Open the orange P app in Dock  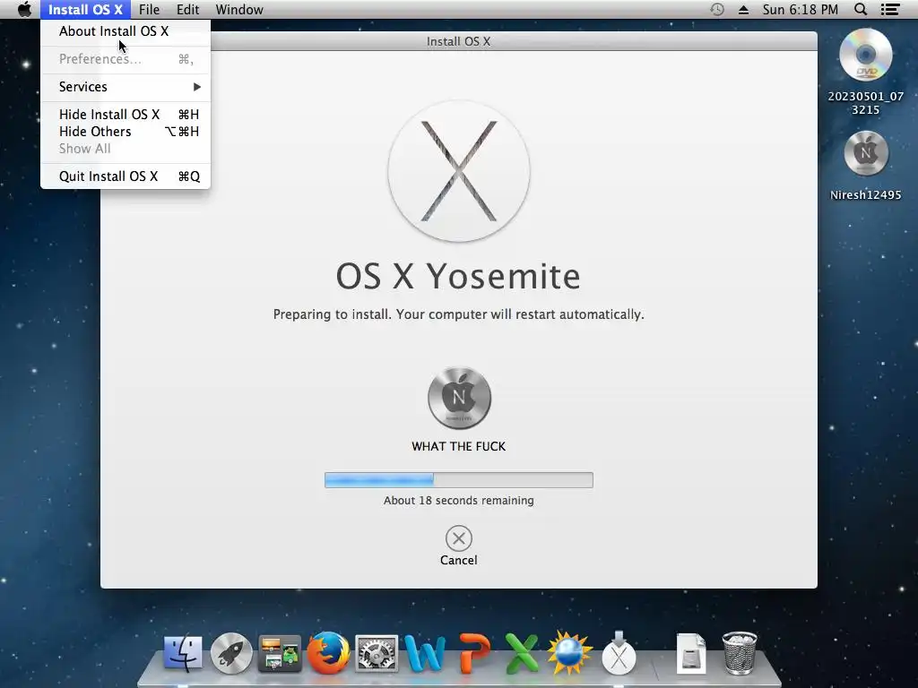point(473,653)
